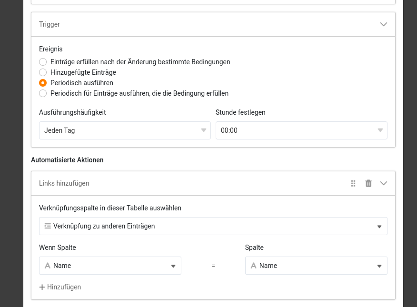Image resolution: width=417 pixels, height=307 pixels.
Task: Select the 'Periodisch ausführen' radio button
Action: tap(43, 83)
